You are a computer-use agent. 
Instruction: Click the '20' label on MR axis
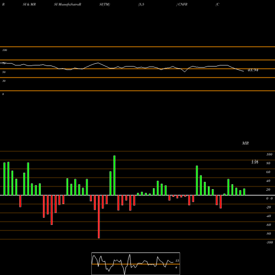[x=268, y=190]
